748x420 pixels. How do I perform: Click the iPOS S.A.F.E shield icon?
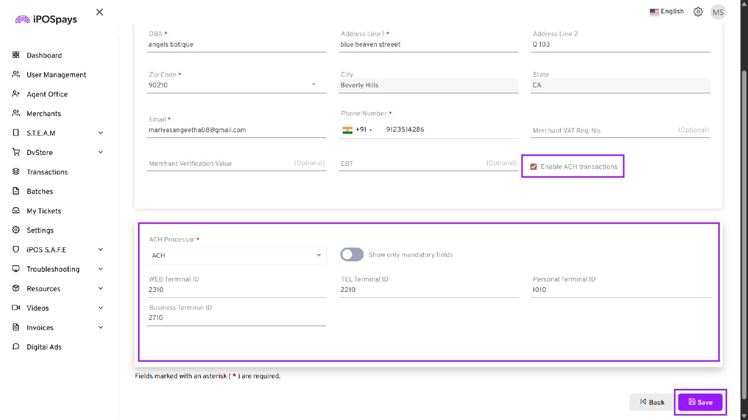click(16, 249)
